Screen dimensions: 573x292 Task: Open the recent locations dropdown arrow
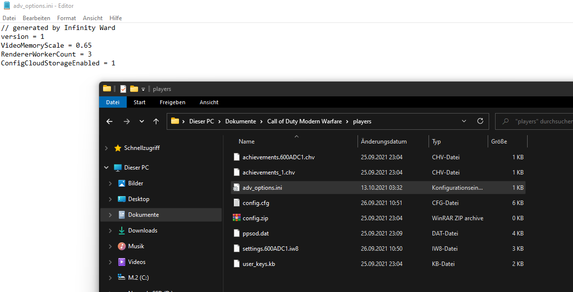[x=142, y=121]
